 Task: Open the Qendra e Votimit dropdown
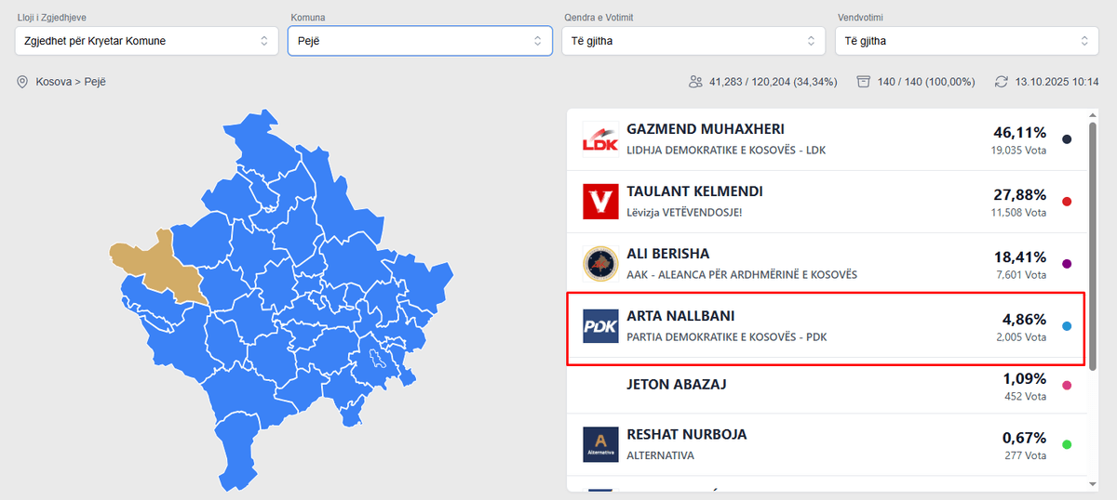[693, 41]
